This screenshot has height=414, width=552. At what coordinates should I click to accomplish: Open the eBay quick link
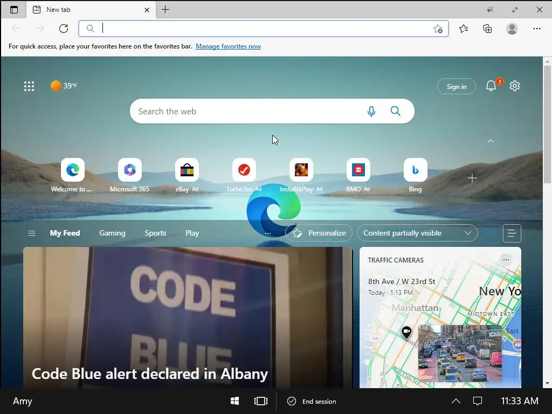187,175
